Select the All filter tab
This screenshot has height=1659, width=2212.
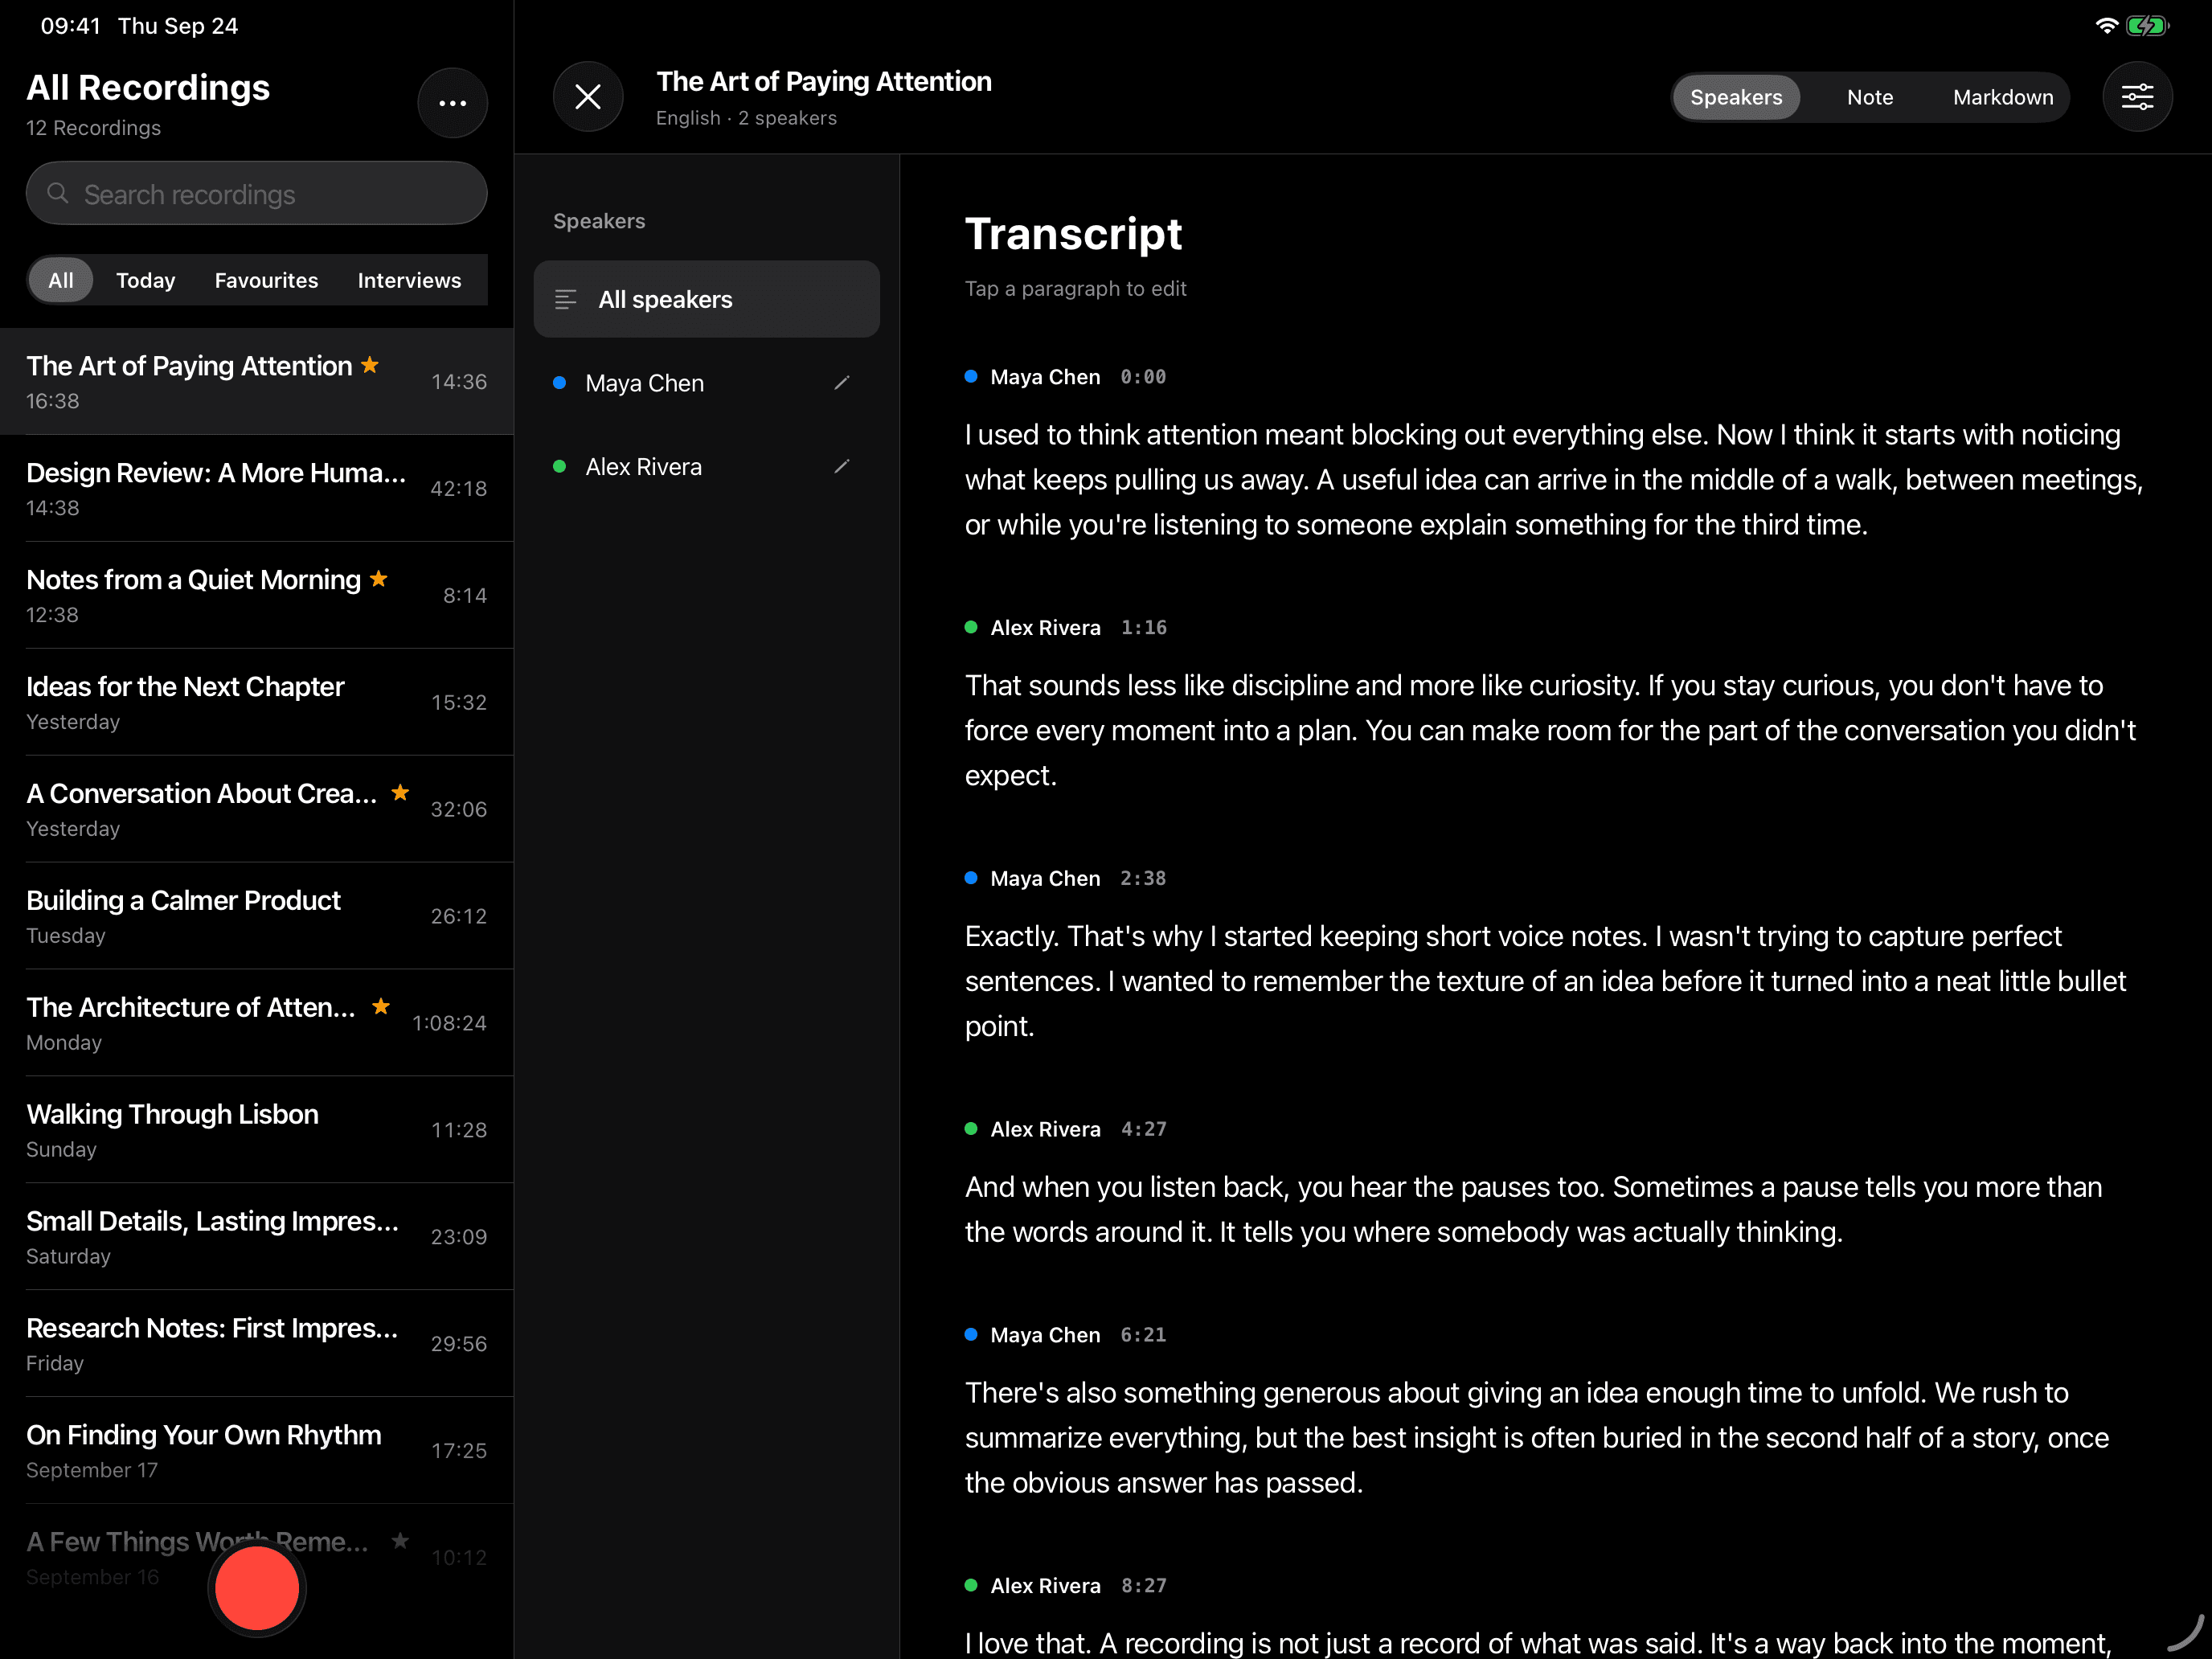[61, 280]
